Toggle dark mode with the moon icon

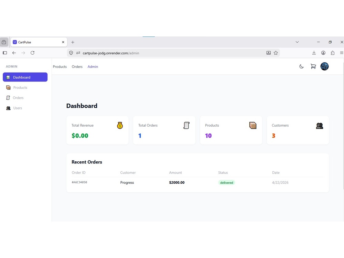[x=301, y=66]
